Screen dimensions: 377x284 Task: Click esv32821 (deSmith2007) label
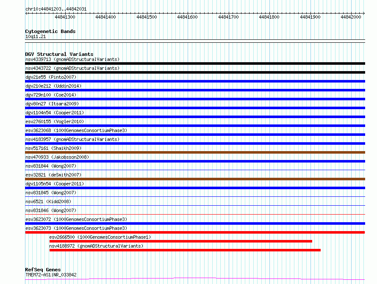tap(53, 175)
